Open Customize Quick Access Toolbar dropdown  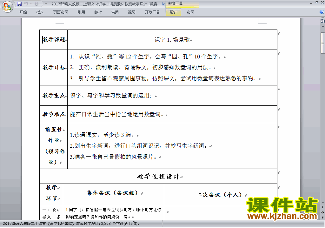pyautogui.click(x=46, y=4)
